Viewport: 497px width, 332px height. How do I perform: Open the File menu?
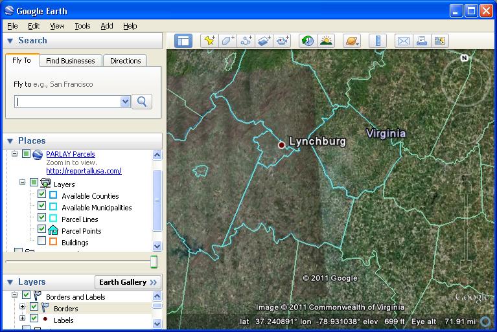coord(12,26)
